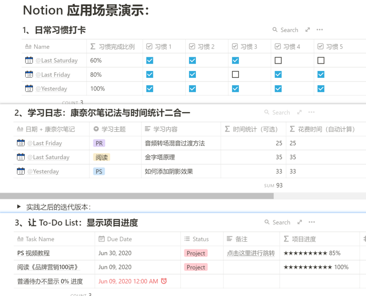This screenshot has width=366, height=296.
Task: Click the 学习内容 text column header
Action: tap(181, 129)
